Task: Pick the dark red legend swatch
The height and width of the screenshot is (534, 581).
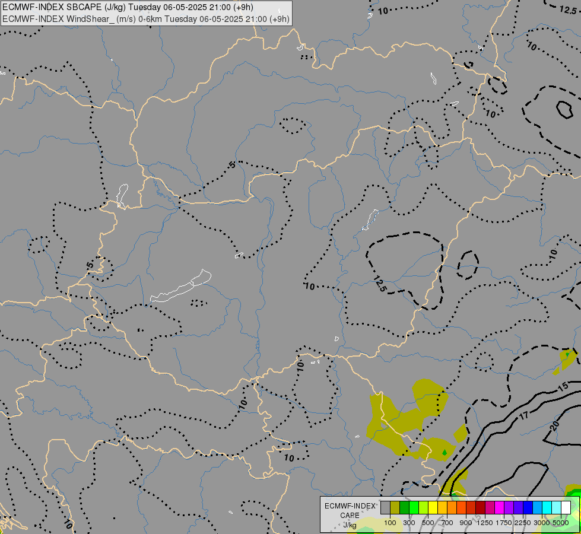Action: coord(480,508)
